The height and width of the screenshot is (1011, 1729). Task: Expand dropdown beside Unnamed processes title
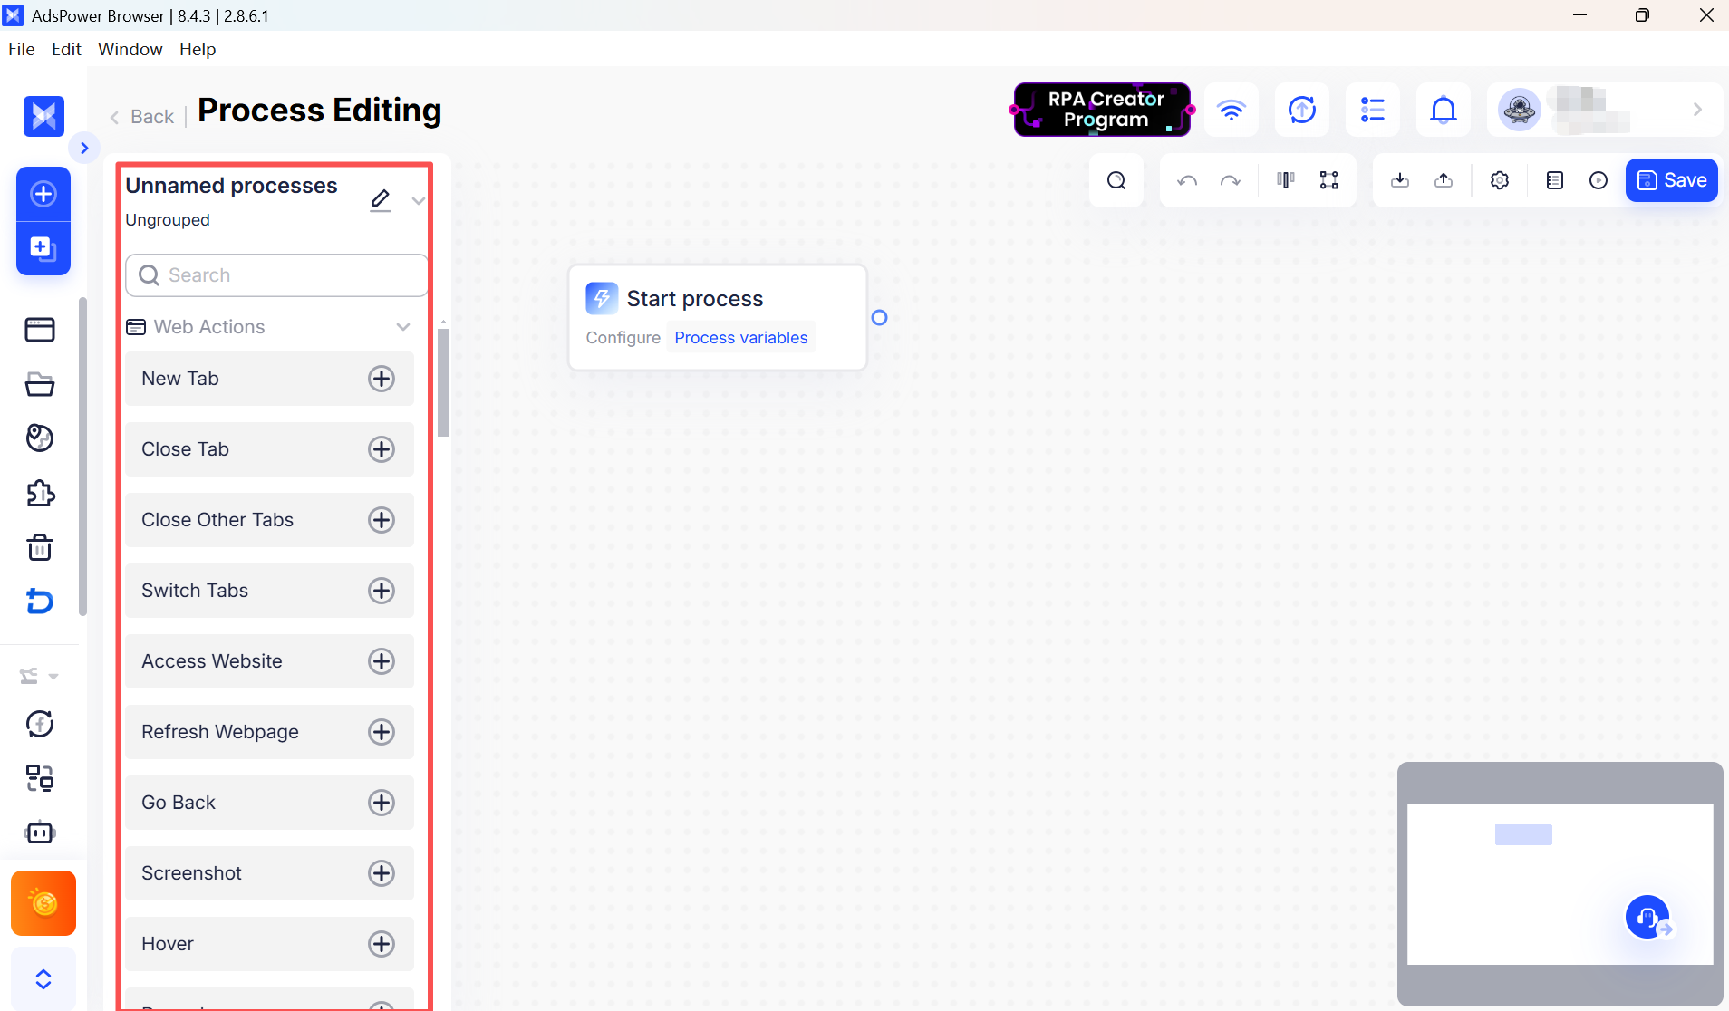click(418, 200)
